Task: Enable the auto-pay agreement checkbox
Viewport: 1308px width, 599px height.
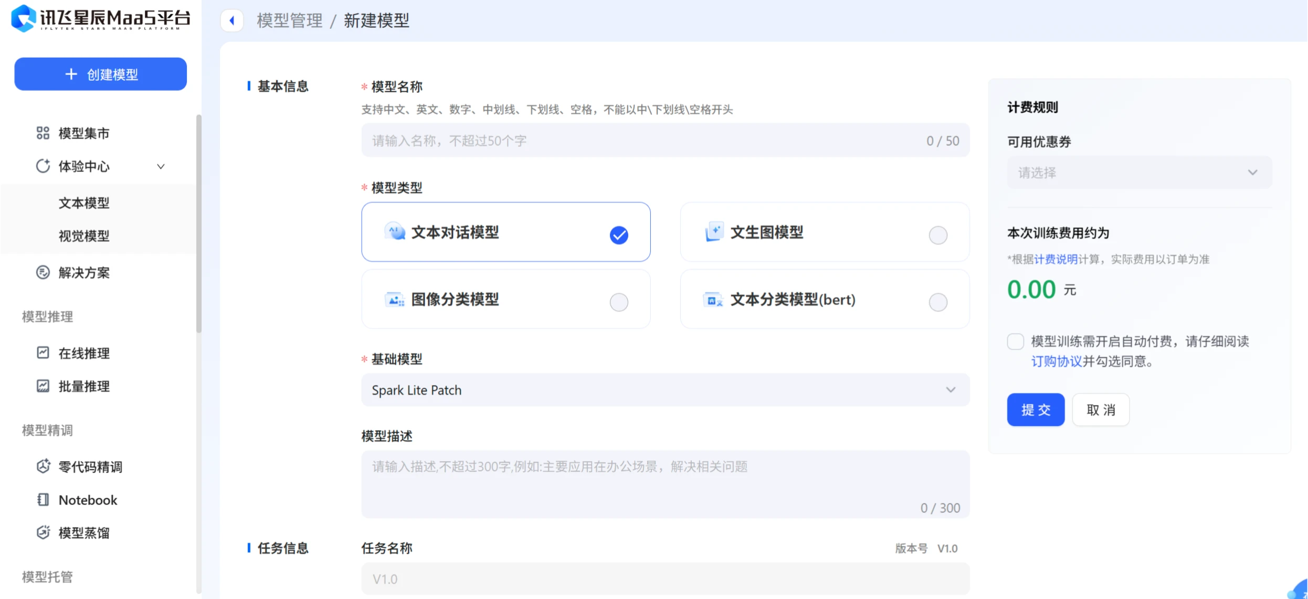Action: point(1015,341)
